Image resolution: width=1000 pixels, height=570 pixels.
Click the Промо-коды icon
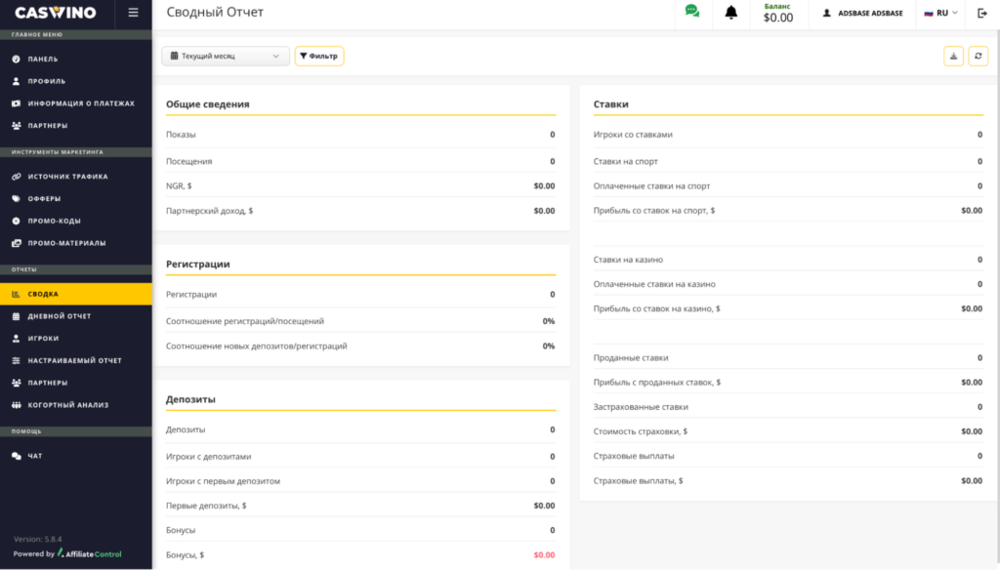(16, 221)
